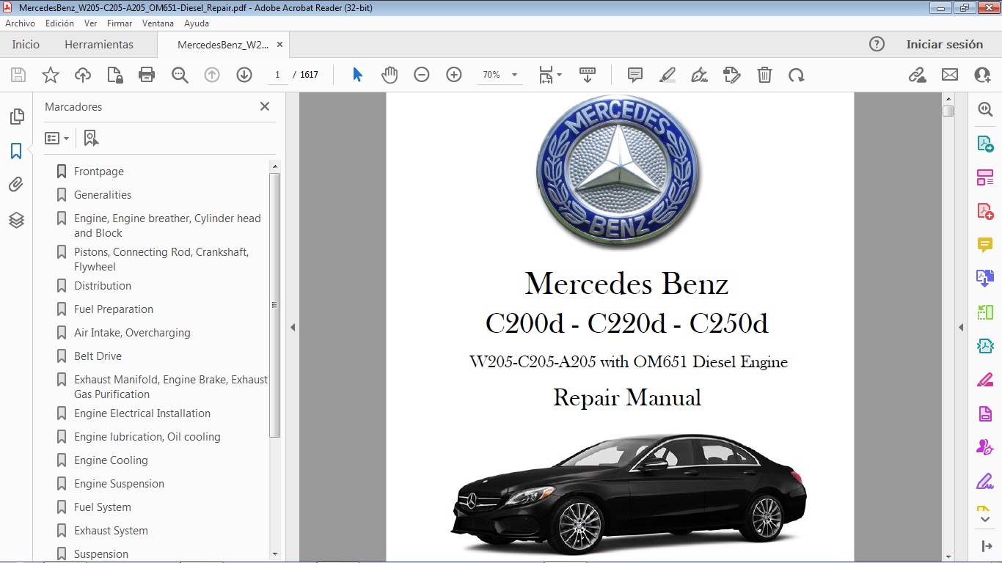Image resolution: width=1002 pixels, height=563 pixels.
Task: Open the zoom percentage dropdown
Action: coord(513,75)
